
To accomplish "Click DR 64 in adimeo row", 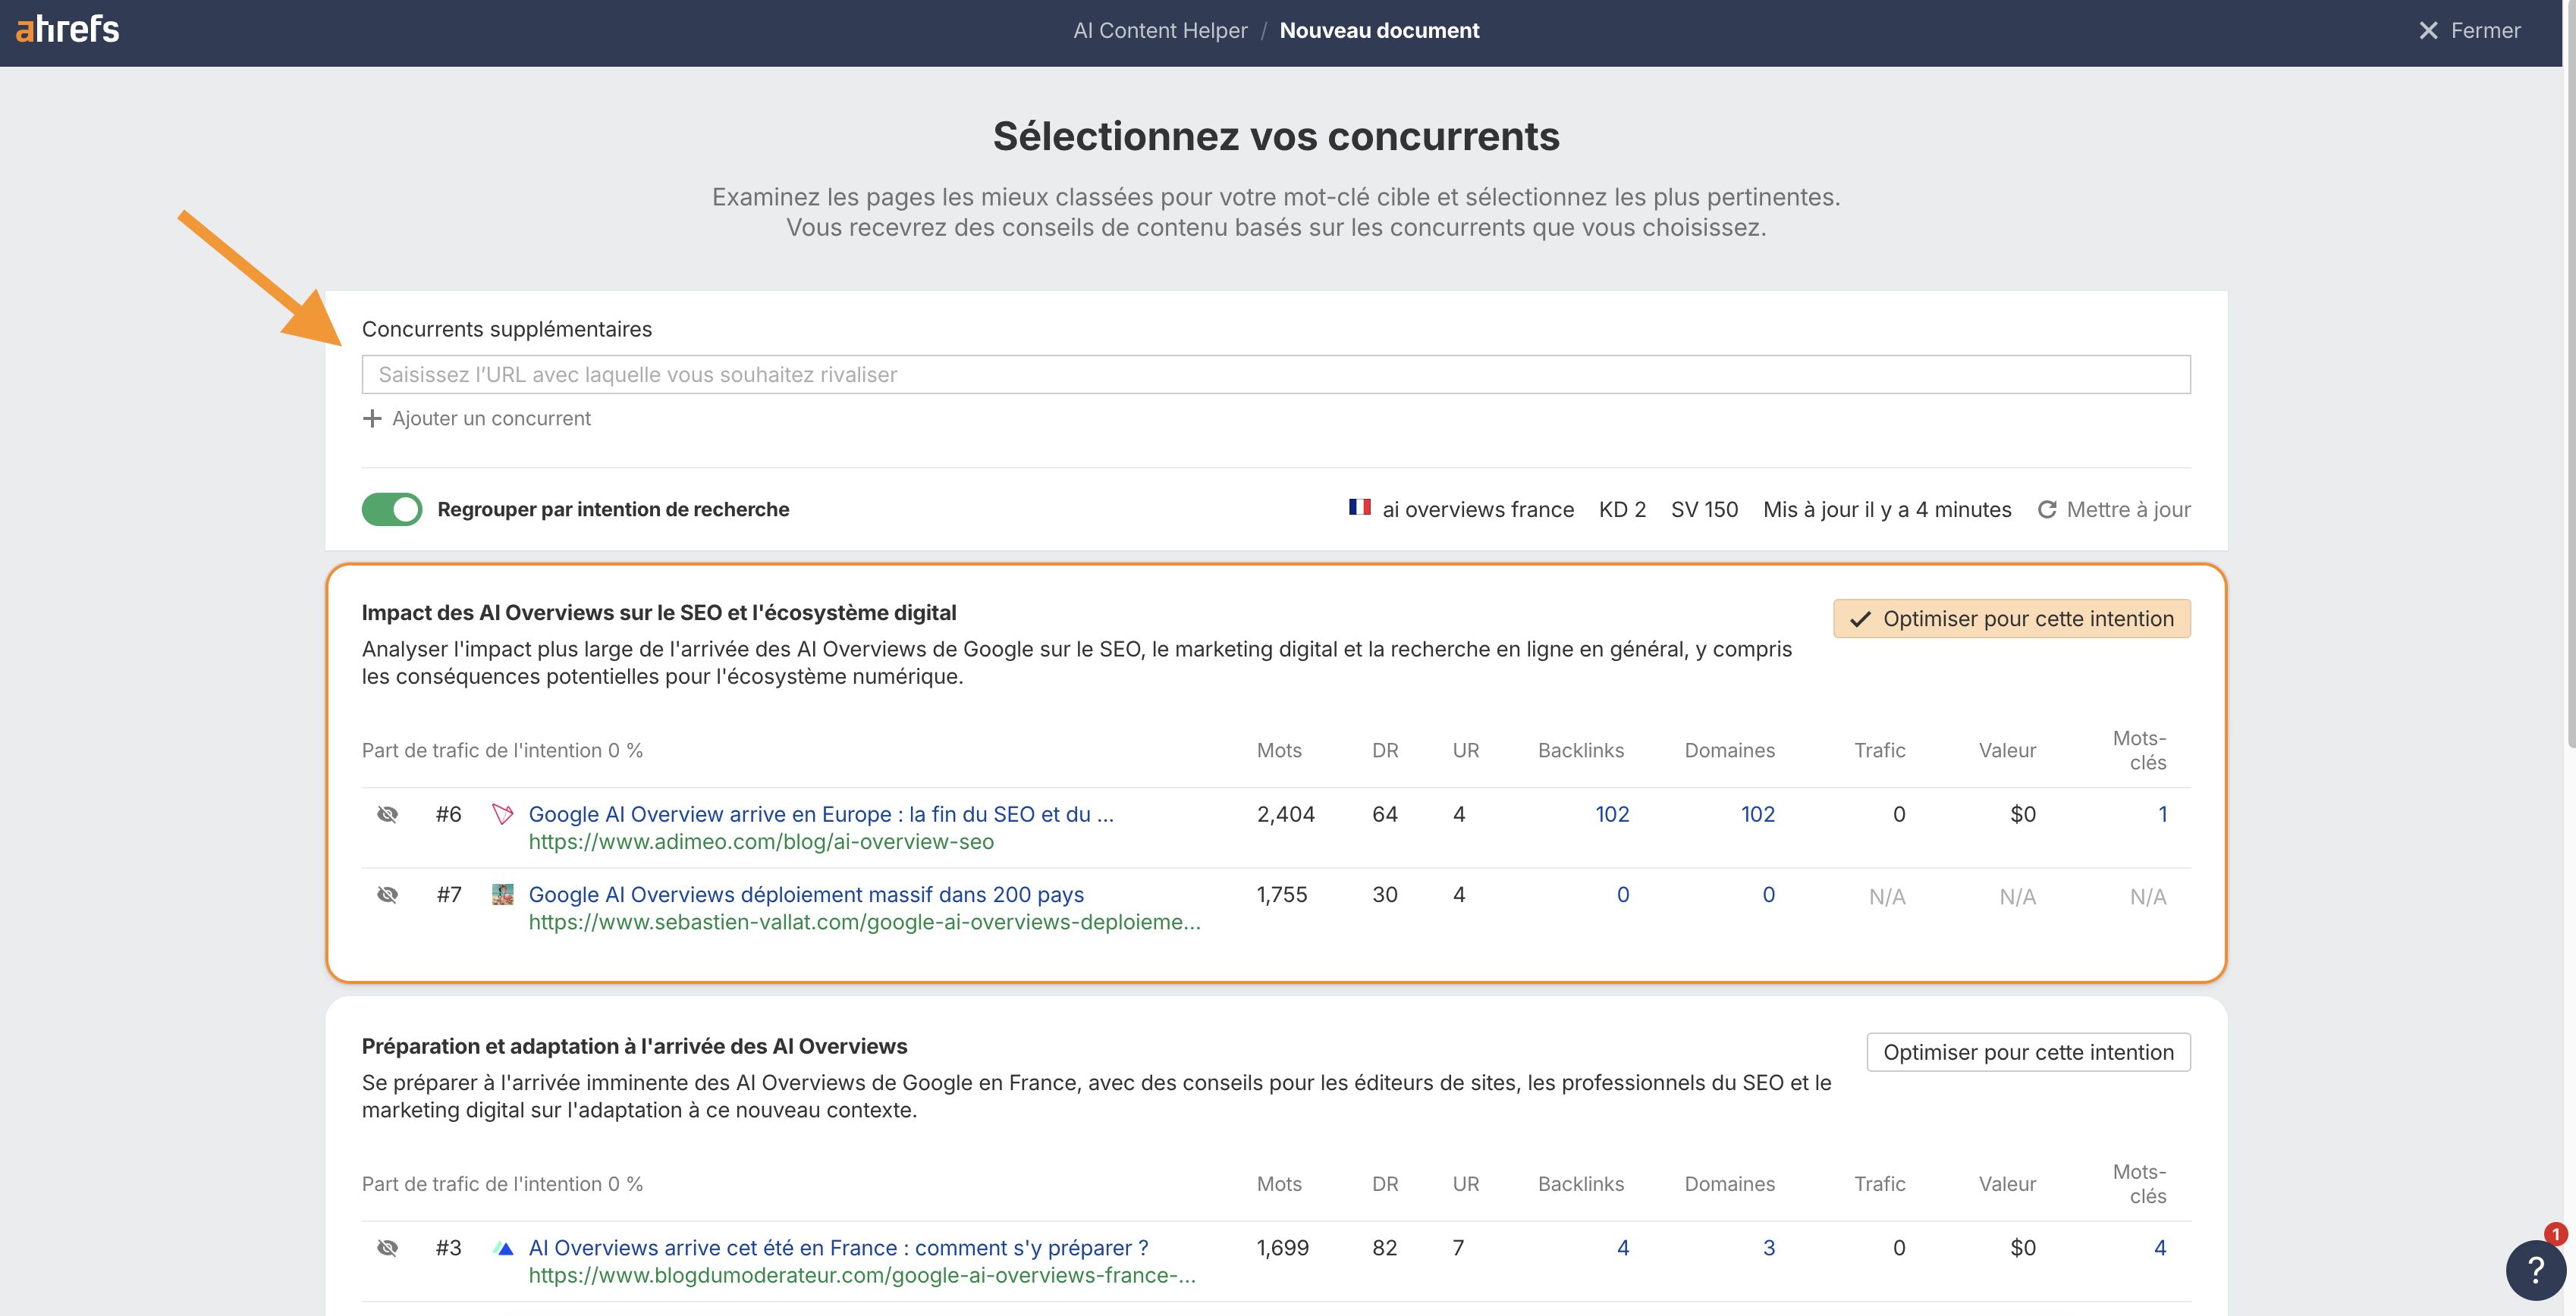I will click(1384, 814).
